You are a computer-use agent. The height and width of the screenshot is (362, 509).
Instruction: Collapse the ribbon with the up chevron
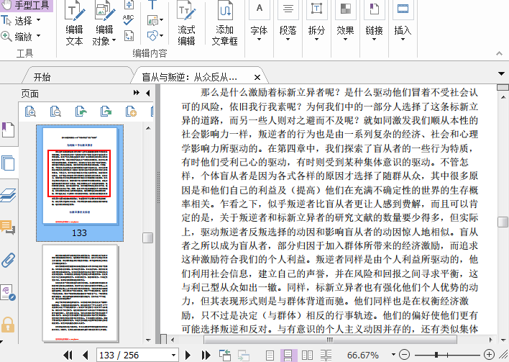pos(499,54)
